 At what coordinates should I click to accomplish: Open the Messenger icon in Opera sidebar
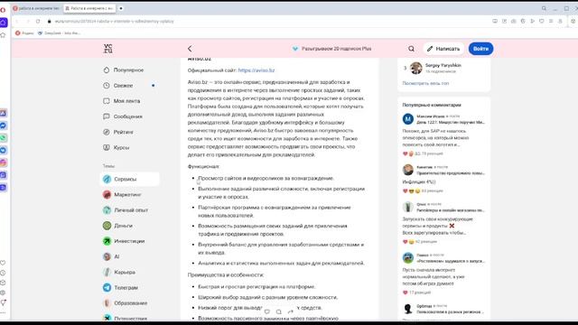[x=3, y=125]
